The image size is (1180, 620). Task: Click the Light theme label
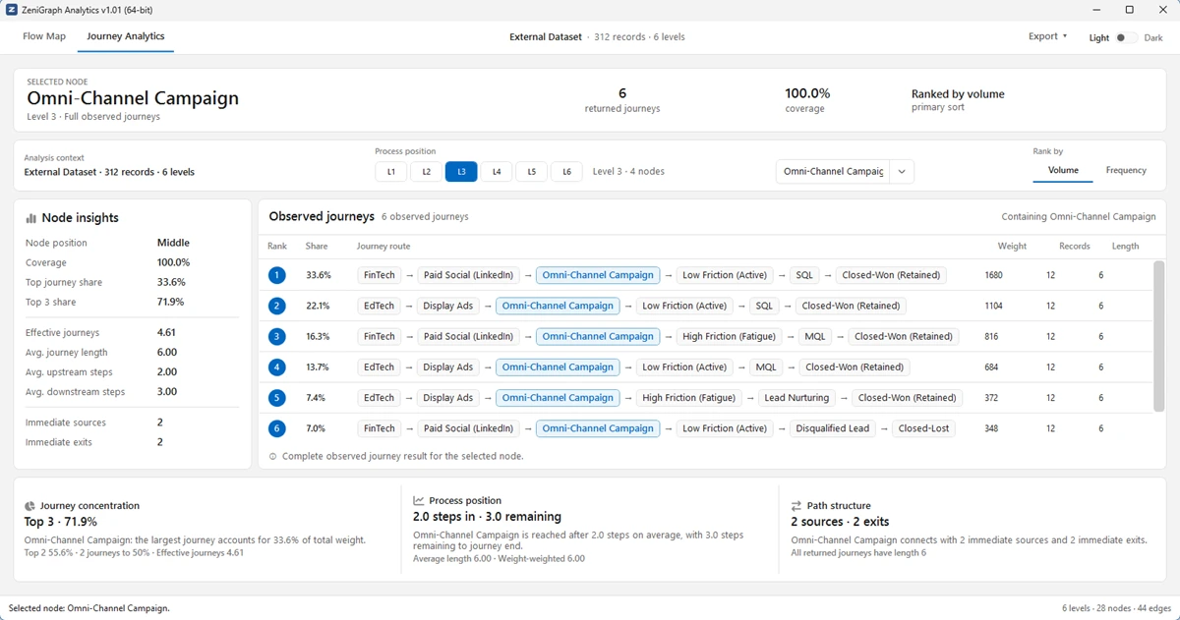point(1099,37)
